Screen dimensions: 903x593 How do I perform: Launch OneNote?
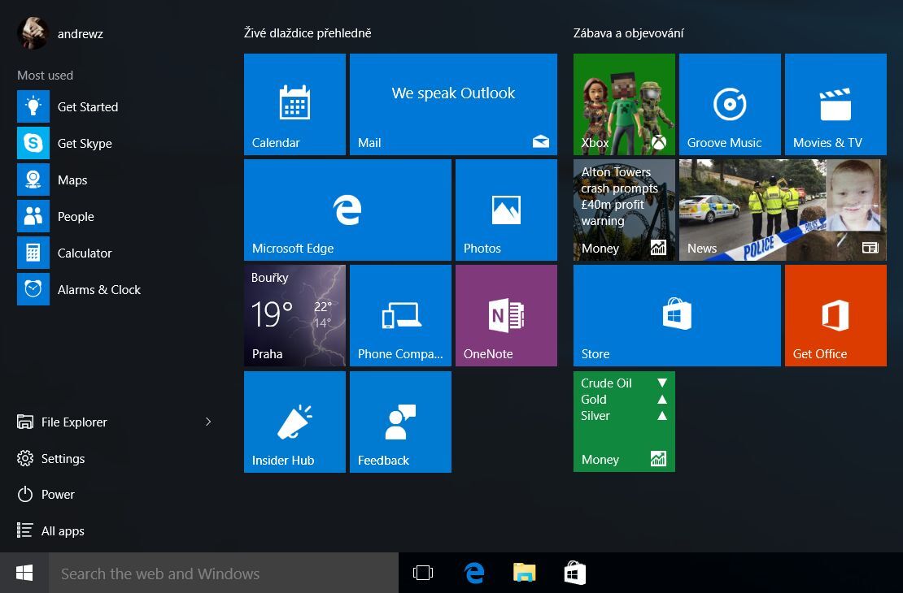click(505, 315)
